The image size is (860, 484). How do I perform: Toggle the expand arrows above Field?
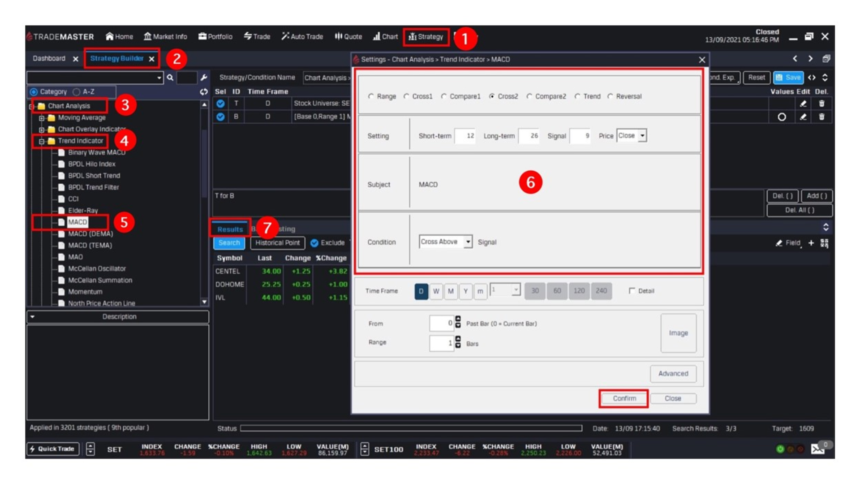[826, 227]
